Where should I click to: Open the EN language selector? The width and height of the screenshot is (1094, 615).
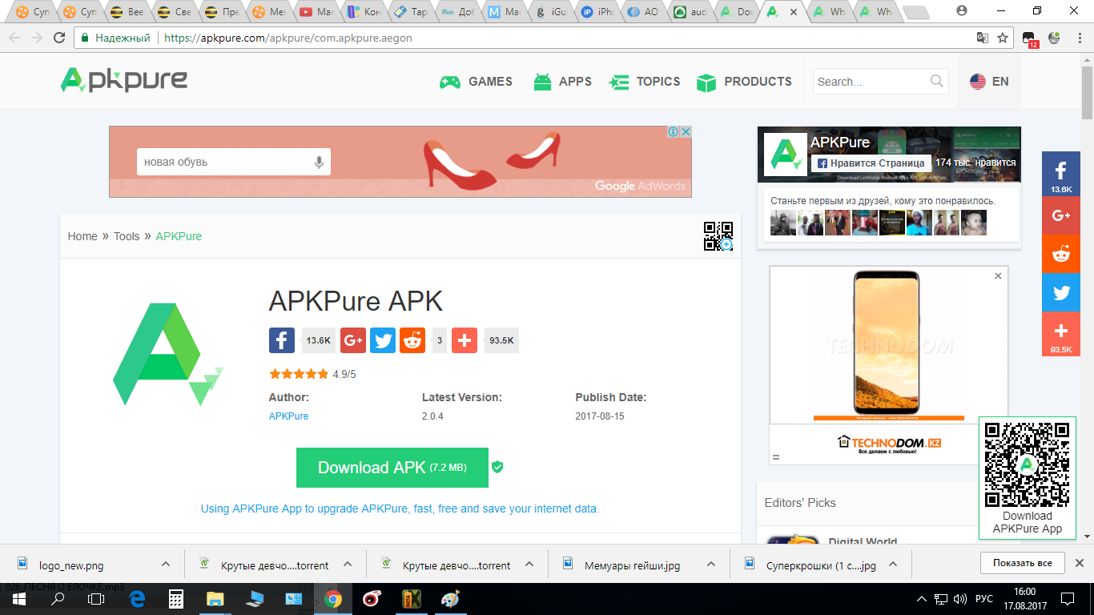coord(989,82)
